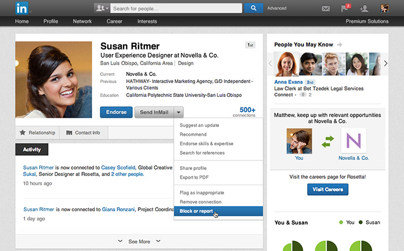Click the 1st degree connection badge
Screen dimensions: 404x251
pyautogui.click(x=250, y=45)
